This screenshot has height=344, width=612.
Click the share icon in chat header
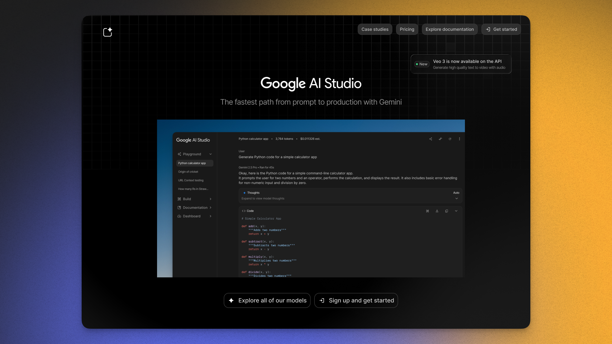point(431,139)
